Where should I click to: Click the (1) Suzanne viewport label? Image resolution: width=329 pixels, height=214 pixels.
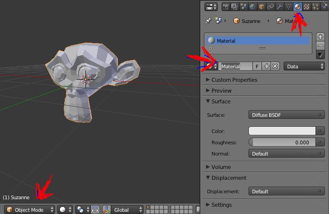click(x=16, y=197)
